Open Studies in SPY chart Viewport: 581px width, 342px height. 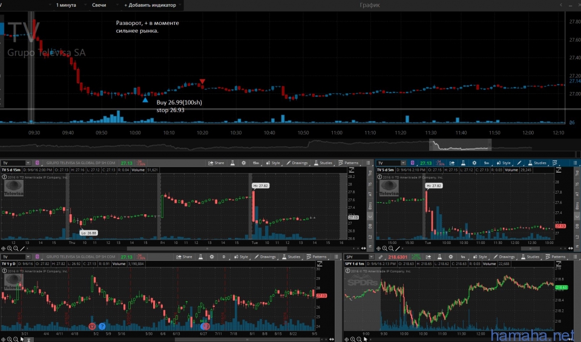(530, 257)
